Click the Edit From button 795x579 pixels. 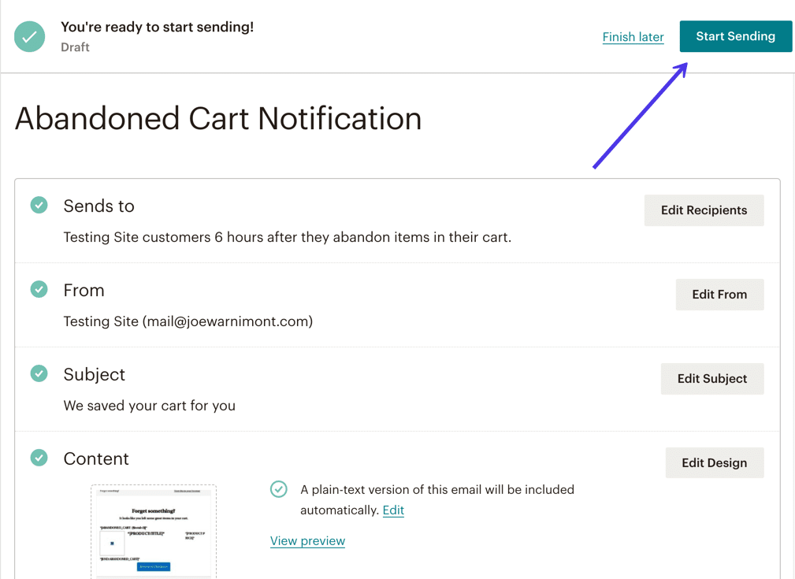719,295
